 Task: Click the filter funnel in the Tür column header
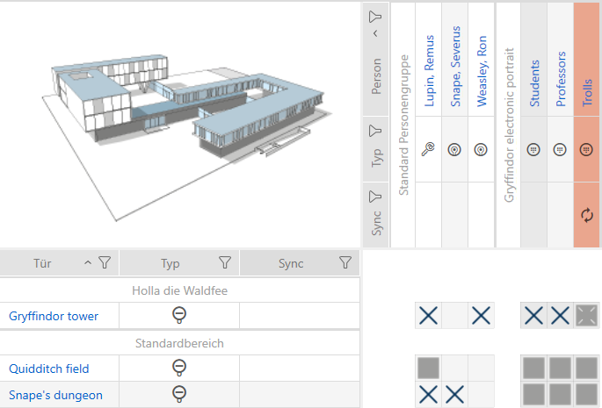(x=105, y=261)
